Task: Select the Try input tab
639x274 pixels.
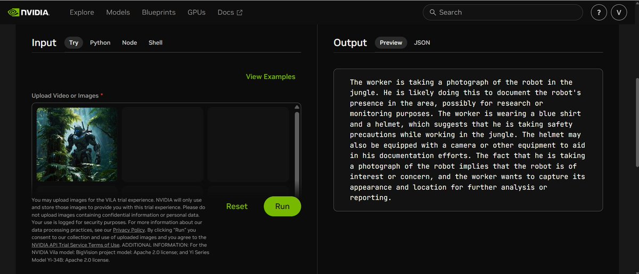Action: pyautogui.click(x=73, y=43)
